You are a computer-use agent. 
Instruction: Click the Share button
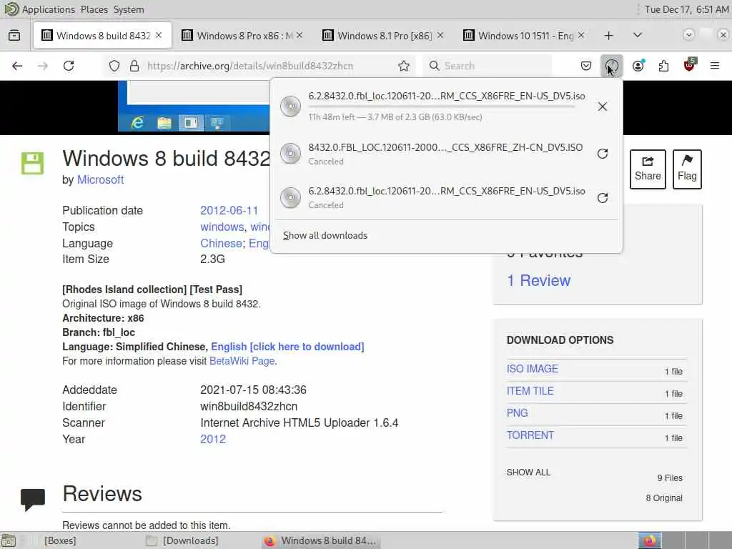tap(648, 169)
